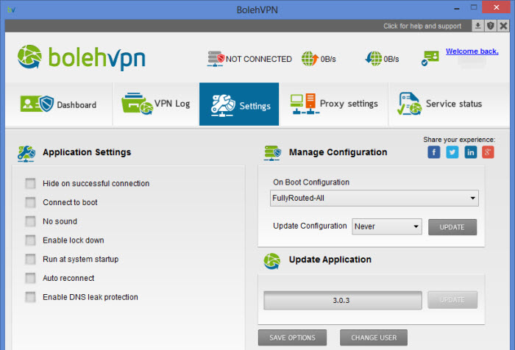Screen dimensions: 515x350
Task: Click the NOT CONNECTED server status icon
Action: pyautogui.click(x=216, y=59)
